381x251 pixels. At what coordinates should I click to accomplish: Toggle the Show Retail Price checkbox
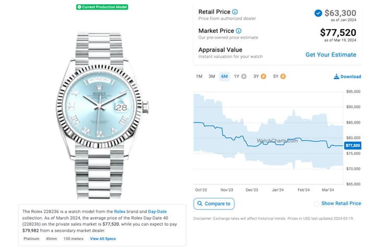(x=316, y=204)
